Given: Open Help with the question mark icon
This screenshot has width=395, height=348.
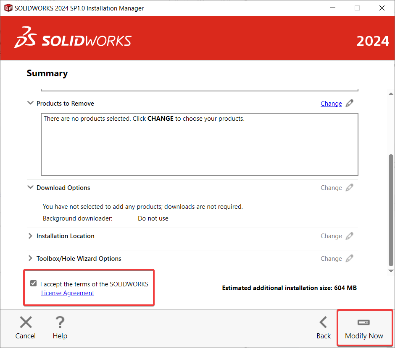Looking at the screenshot, I should click(60, 322).
